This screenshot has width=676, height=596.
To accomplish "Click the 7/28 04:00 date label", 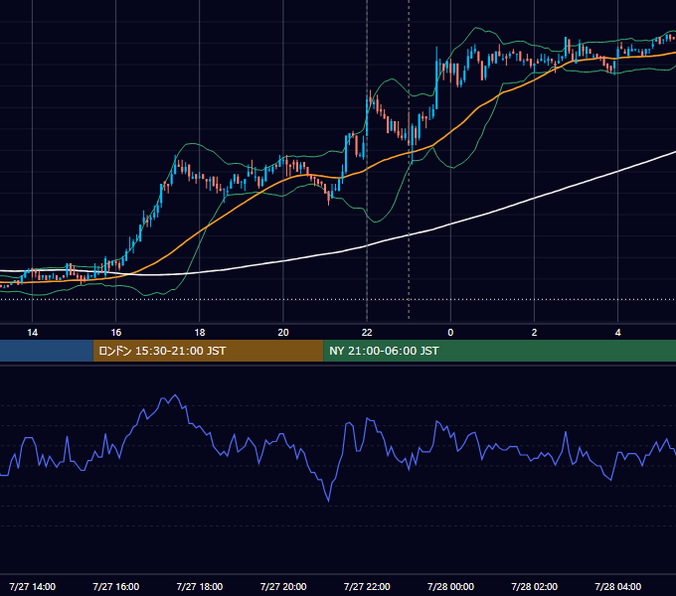I will tap(617, 586).
